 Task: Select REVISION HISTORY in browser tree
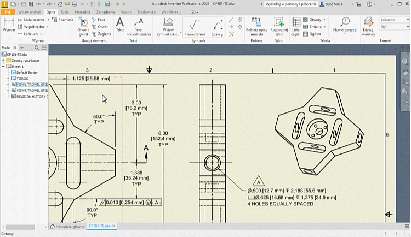pos(32,96)
